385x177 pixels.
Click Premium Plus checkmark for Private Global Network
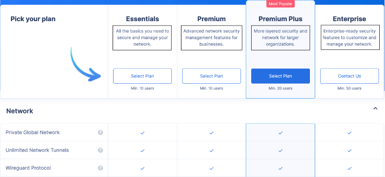click(281, 133)
